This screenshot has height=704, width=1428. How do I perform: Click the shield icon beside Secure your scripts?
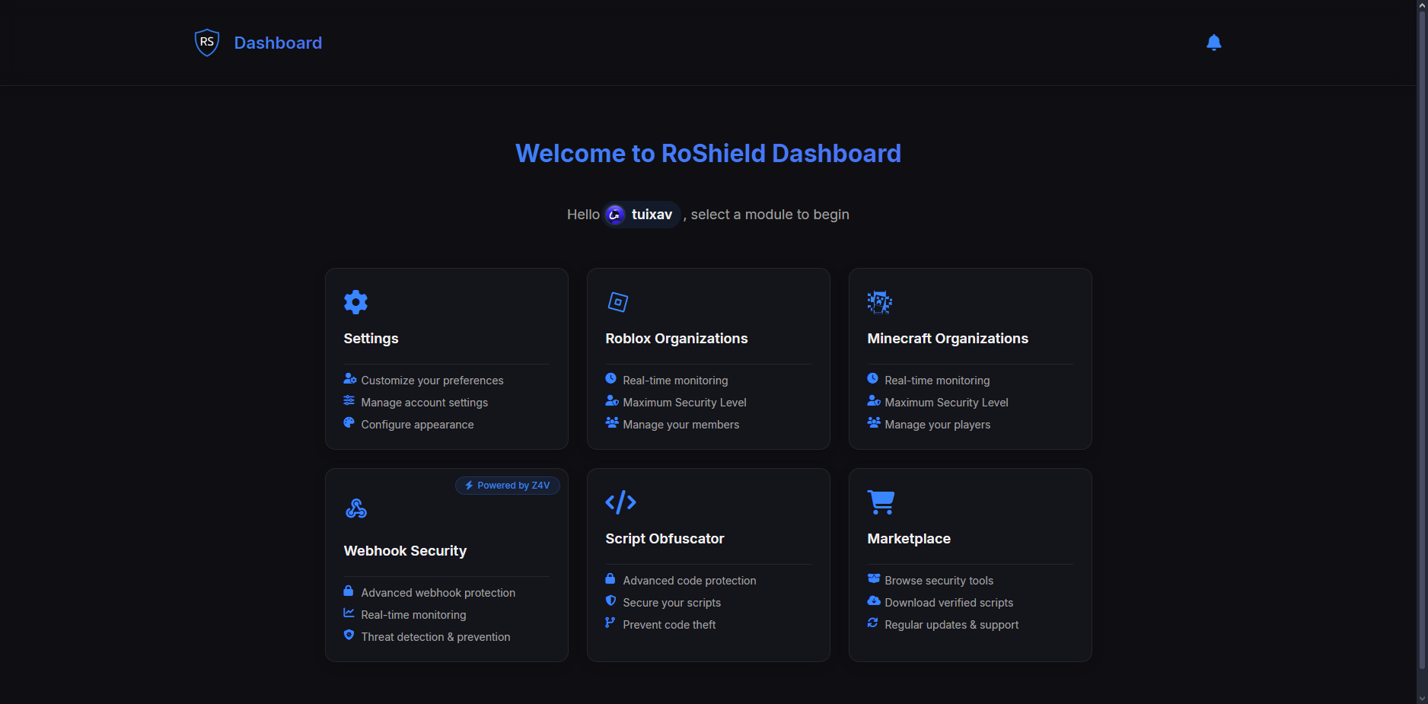pos(610,601)
